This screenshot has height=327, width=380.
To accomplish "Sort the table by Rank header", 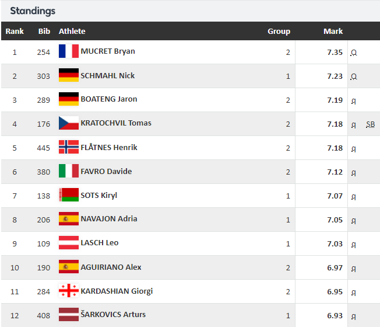I will tap(15, 32).
